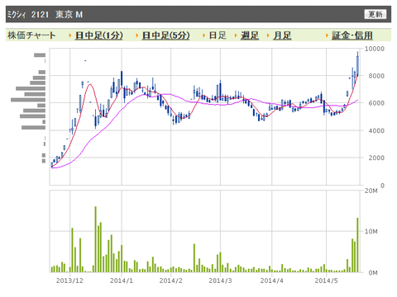Image resolution: width=397 pixels, height=297 pixels.
Task: Click the 2014/4 date label
Action: pyautogui.click(x=272, y=280)
